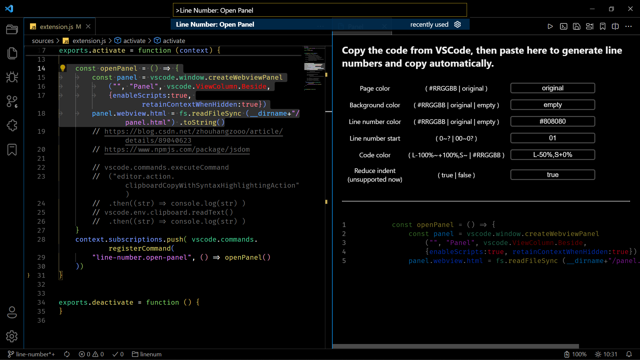Open the Accounts icon in activity bar
This screenshot has height=360, width=640.
pos(12,312)
